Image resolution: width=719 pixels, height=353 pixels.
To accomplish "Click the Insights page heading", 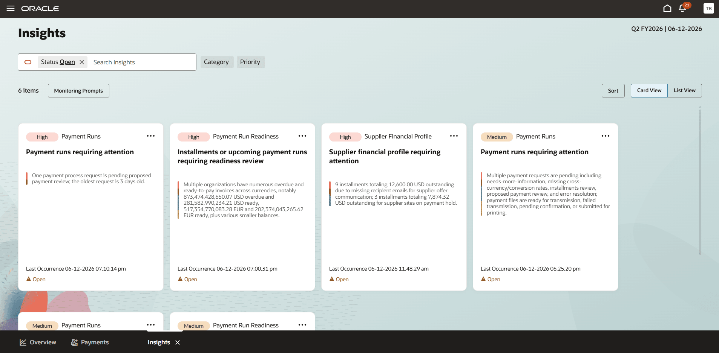I will (42, 33).
